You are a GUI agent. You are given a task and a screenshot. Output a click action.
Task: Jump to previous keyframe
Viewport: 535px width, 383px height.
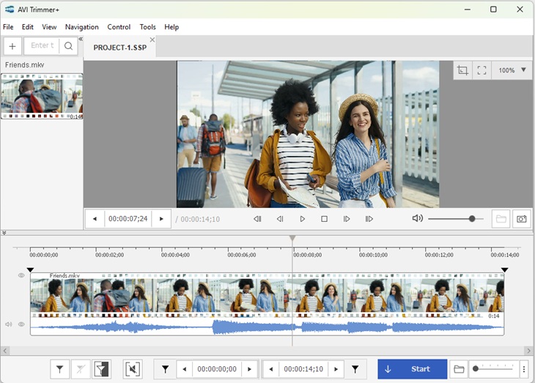pos(257,219)
